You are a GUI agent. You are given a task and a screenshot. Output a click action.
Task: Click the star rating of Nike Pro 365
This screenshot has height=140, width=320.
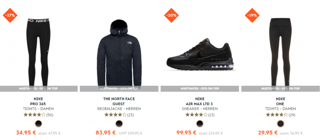[34, 115]
